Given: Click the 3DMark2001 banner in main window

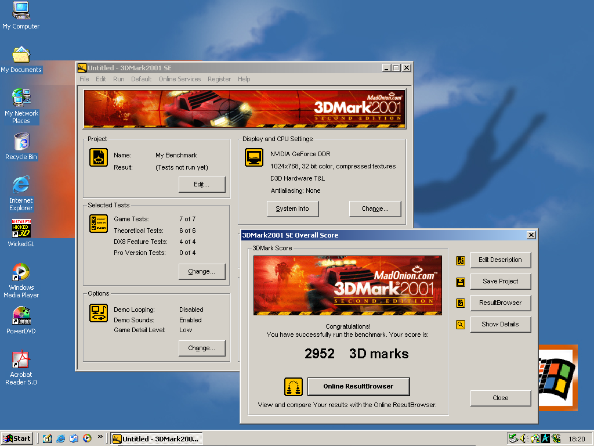Looking at the screenshot, I should click(244, 109).
